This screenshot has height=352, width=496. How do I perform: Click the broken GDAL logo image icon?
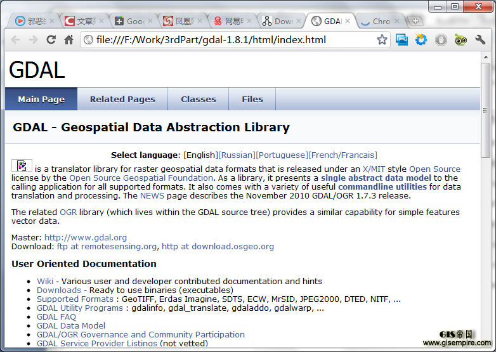(x=22, y=166)
